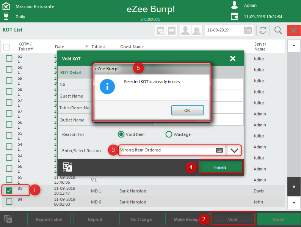Screen dimensions: 301x227
Task: Check the box for KOT 60
Action: point(9,69)
